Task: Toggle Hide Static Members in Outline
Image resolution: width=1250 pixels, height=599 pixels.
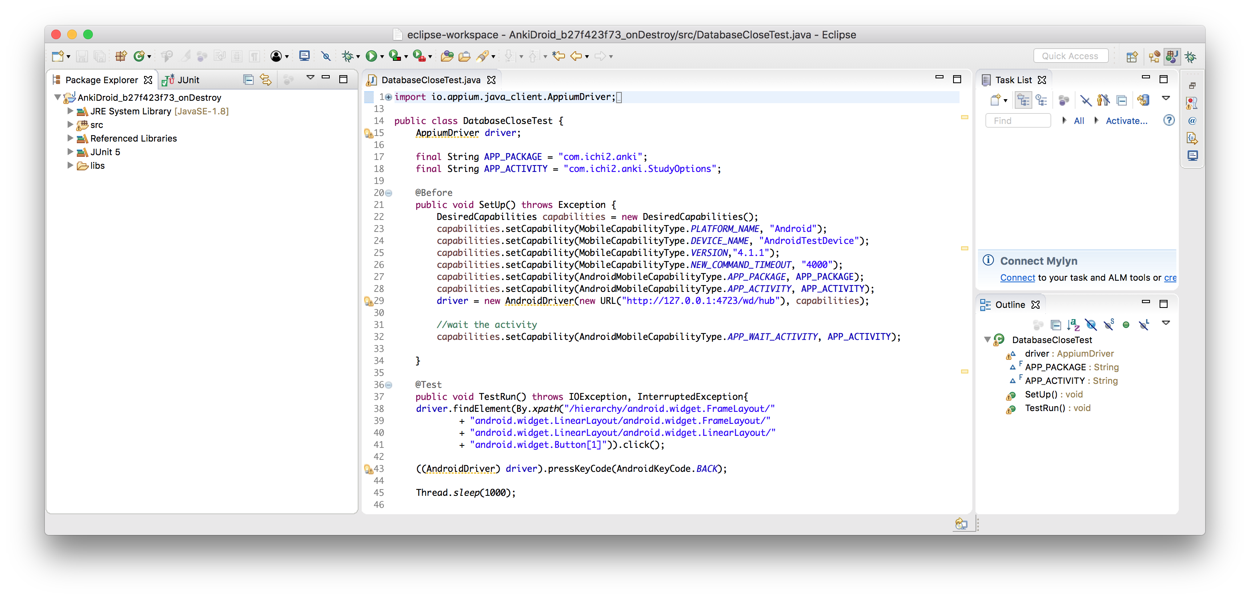Action: [1109, 324]
